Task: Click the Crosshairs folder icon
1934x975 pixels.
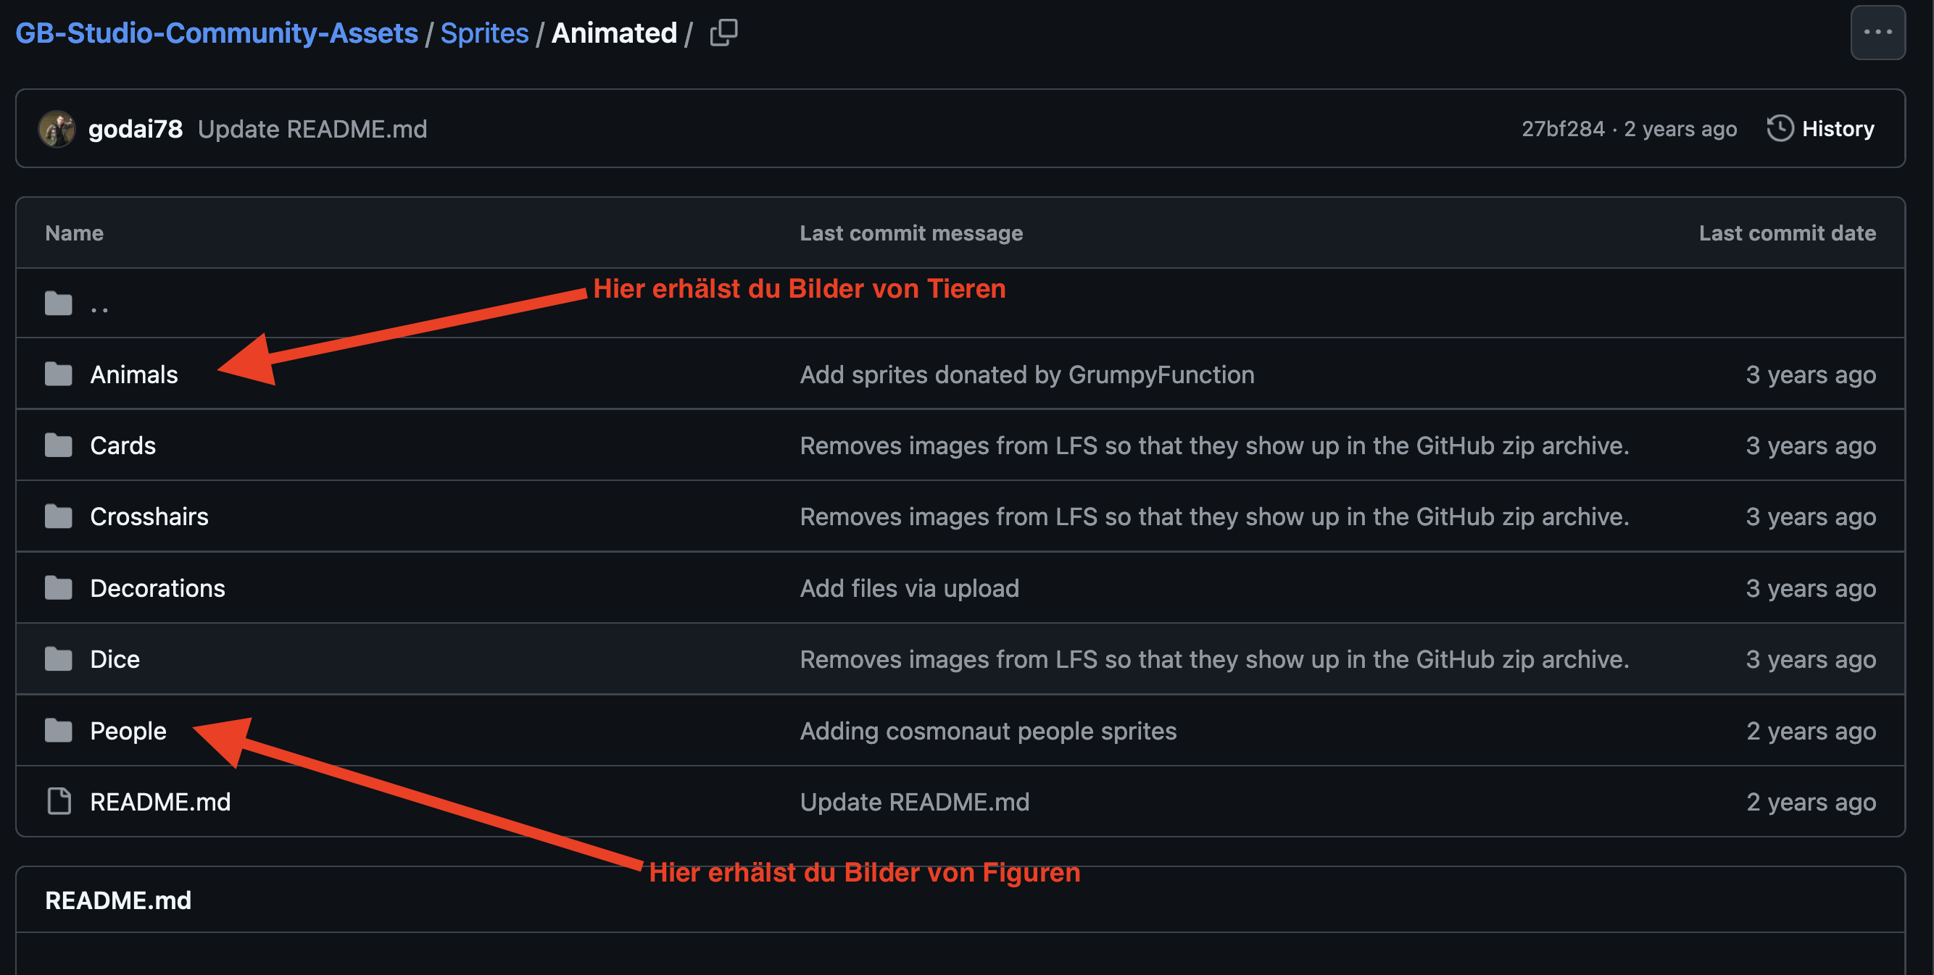Action: pyautogui.click(x=59, y=516)
